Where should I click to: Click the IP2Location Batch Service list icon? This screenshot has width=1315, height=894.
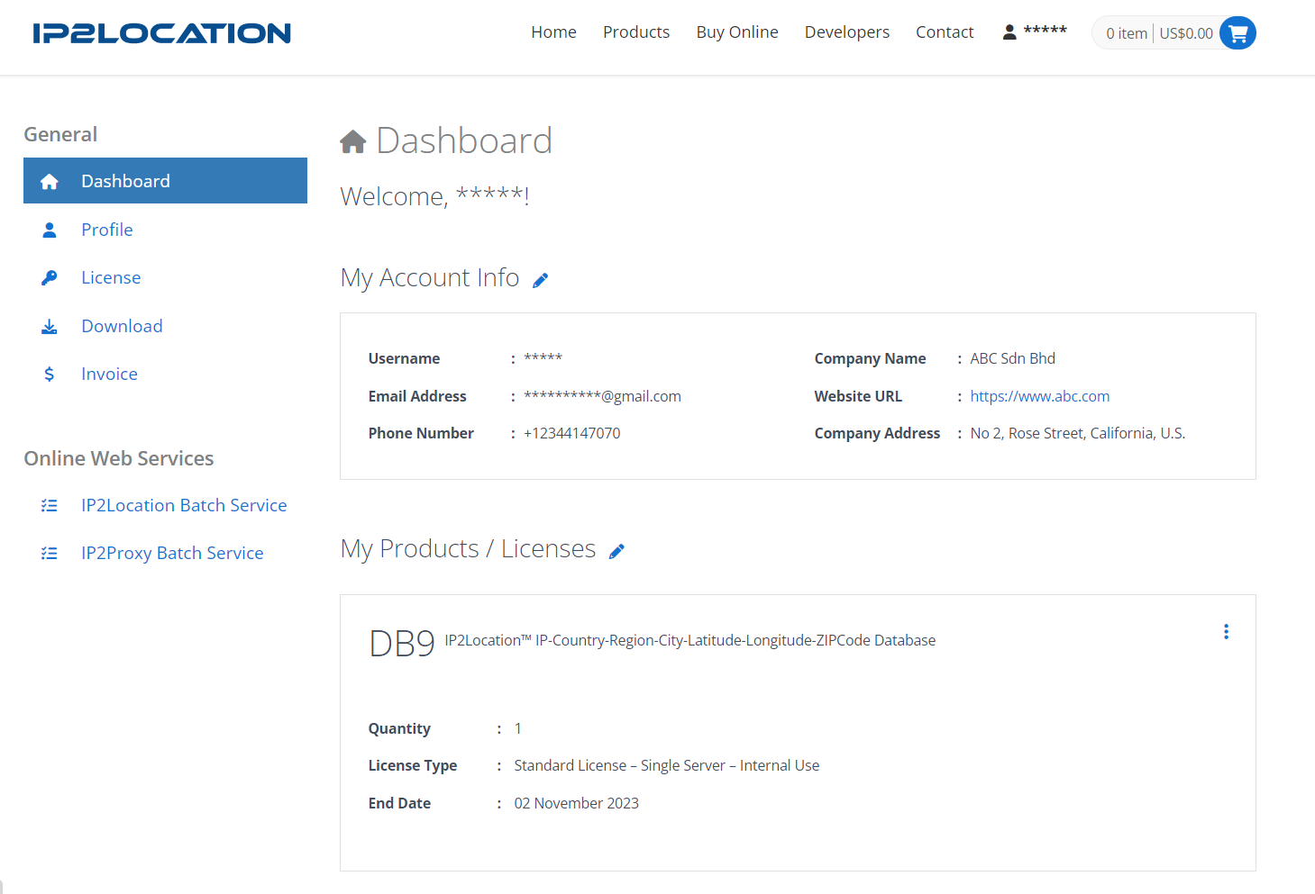pos(50,506)
